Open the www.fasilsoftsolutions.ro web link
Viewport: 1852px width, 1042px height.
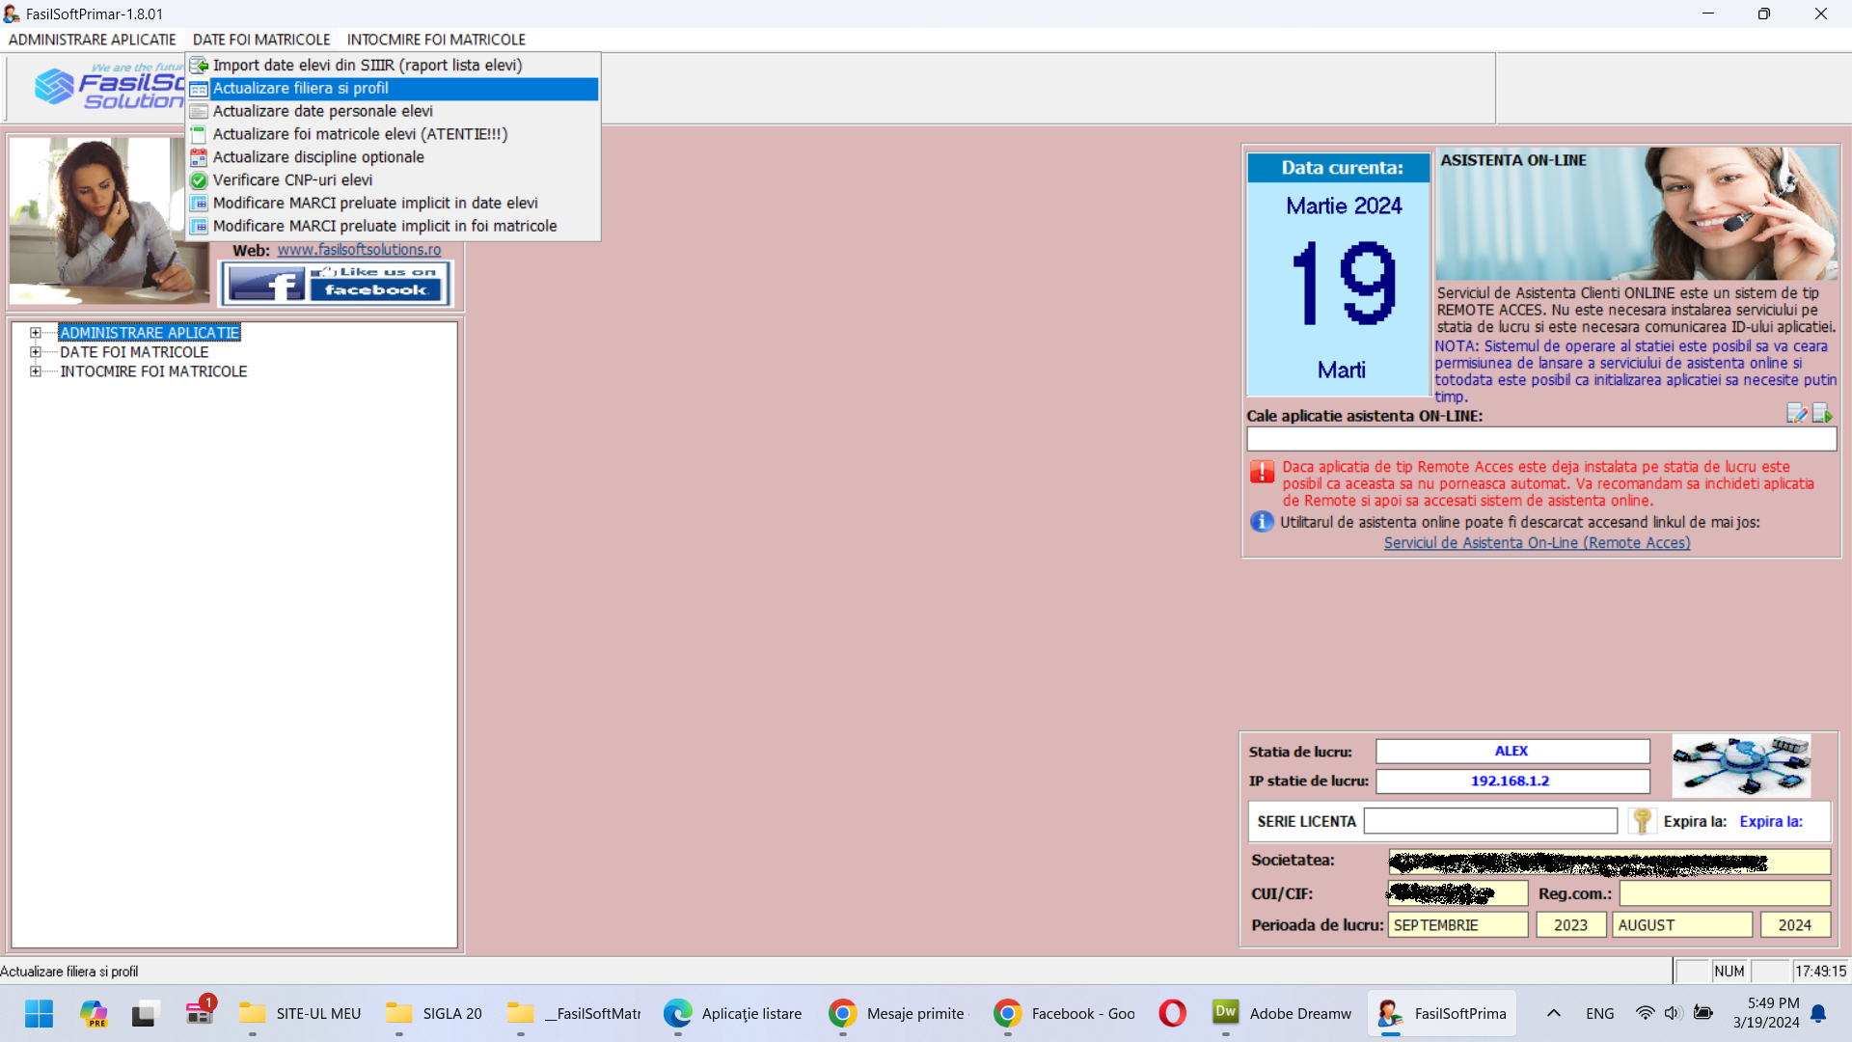tap(359, 250)
